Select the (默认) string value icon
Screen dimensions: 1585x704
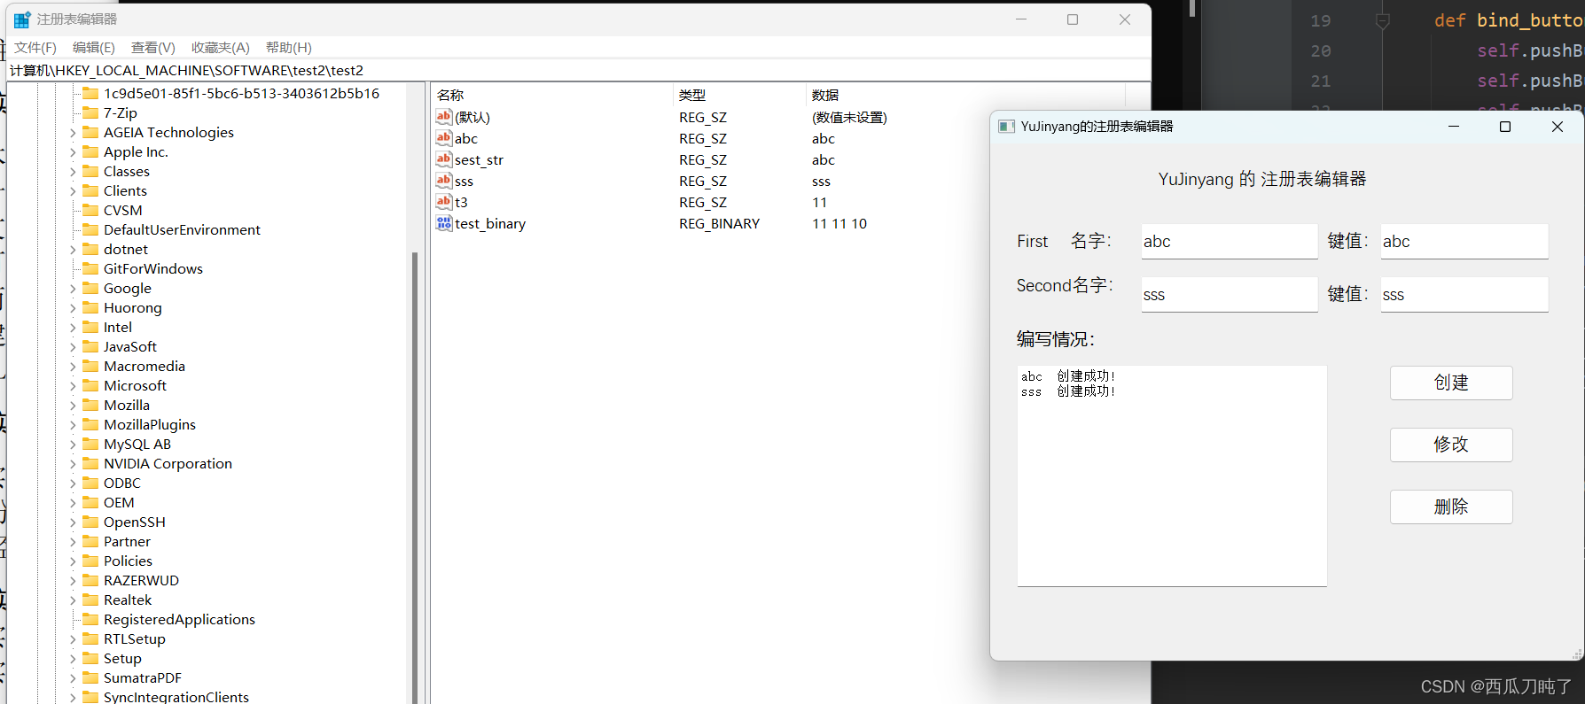pos(444,117)
